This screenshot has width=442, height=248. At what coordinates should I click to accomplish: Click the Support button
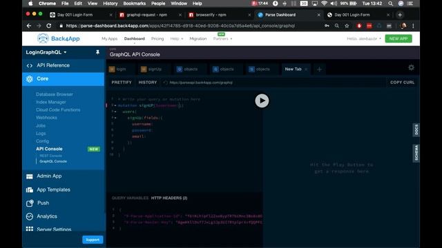point(93,240)
